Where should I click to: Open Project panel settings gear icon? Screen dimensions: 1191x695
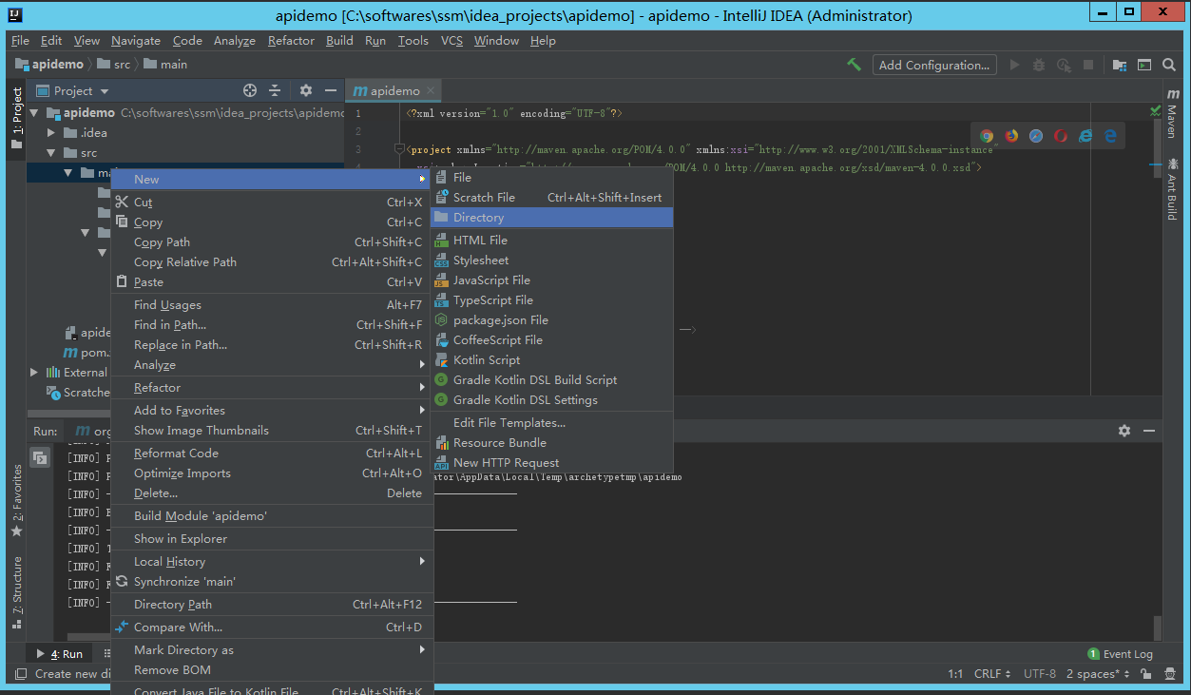tap(306, 90)
